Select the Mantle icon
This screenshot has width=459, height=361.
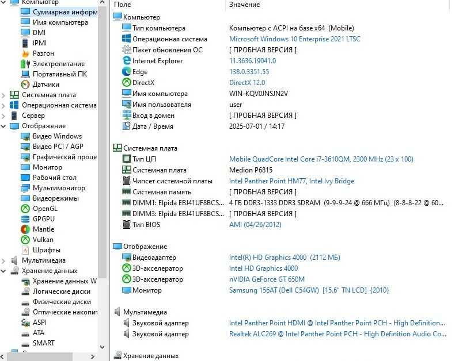coord(25,229)
